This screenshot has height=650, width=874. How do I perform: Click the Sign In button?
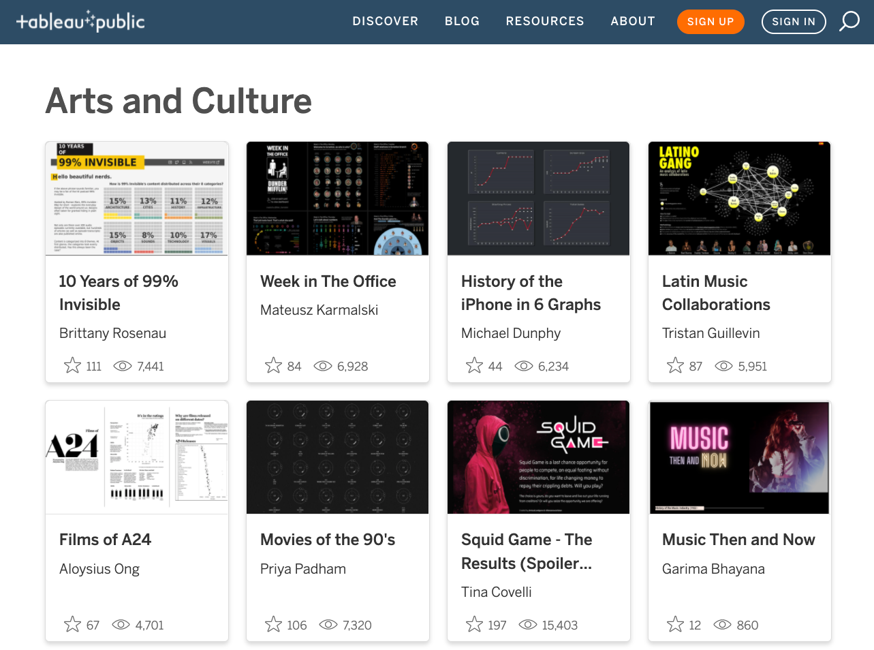coord(794,22)
